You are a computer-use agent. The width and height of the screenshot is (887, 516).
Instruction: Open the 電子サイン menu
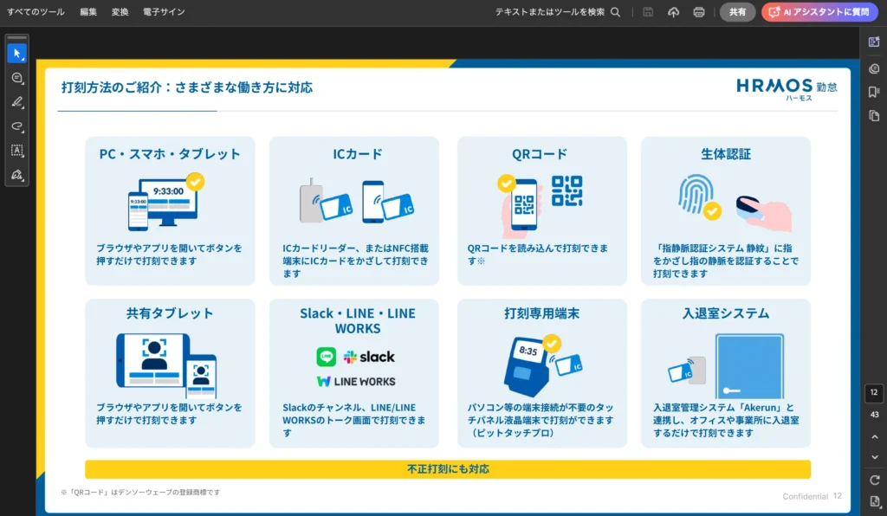[x=164, y=12]
